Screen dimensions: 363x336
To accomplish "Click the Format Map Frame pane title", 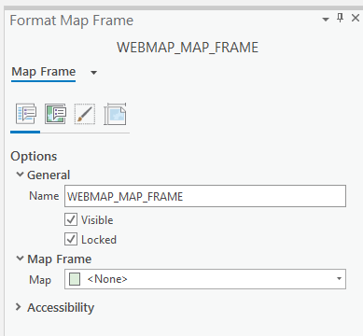I will [x=72, y=21].
